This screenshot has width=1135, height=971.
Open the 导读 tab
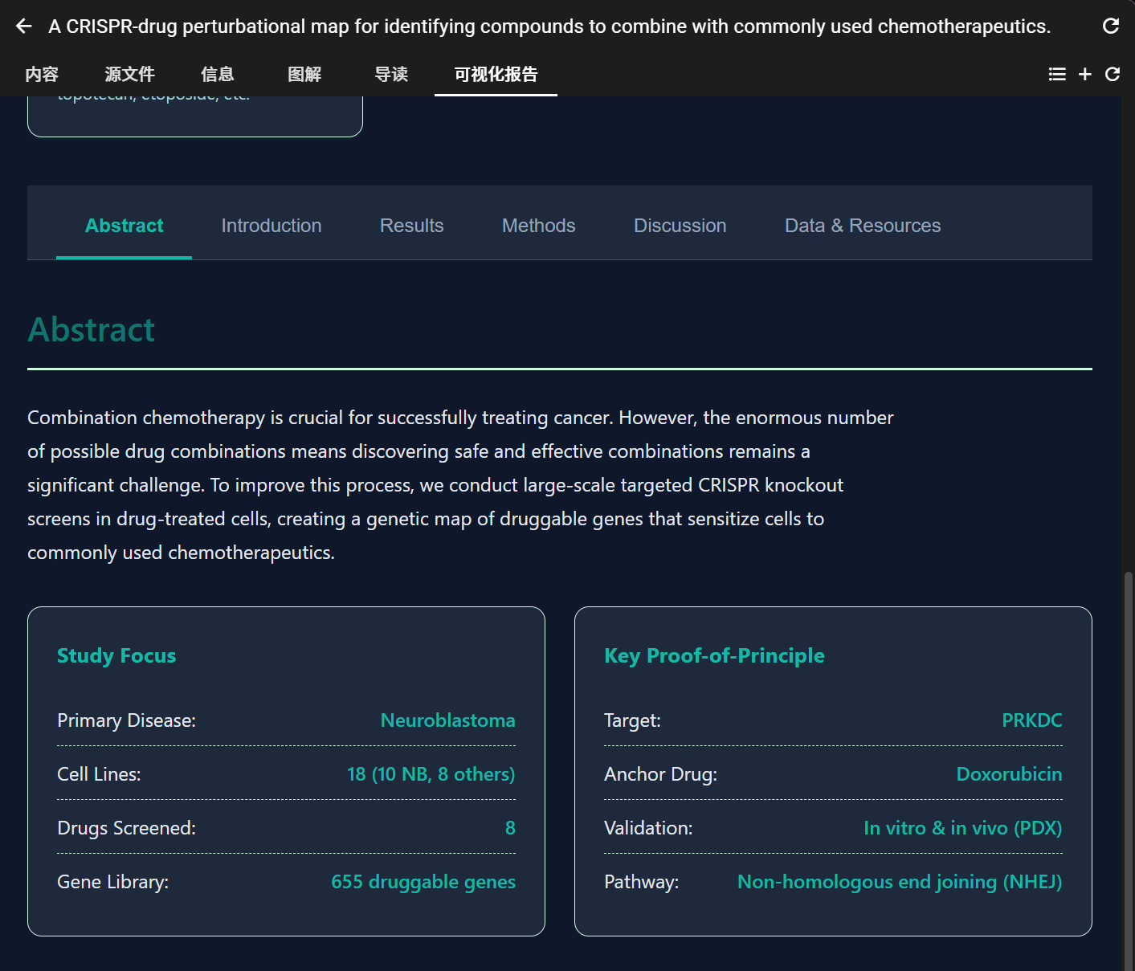click(x=391, y=75)
